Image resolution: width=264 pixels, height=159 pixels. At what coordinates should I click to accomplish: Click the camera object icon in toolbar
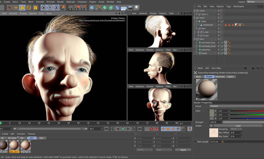coord(130,7)
